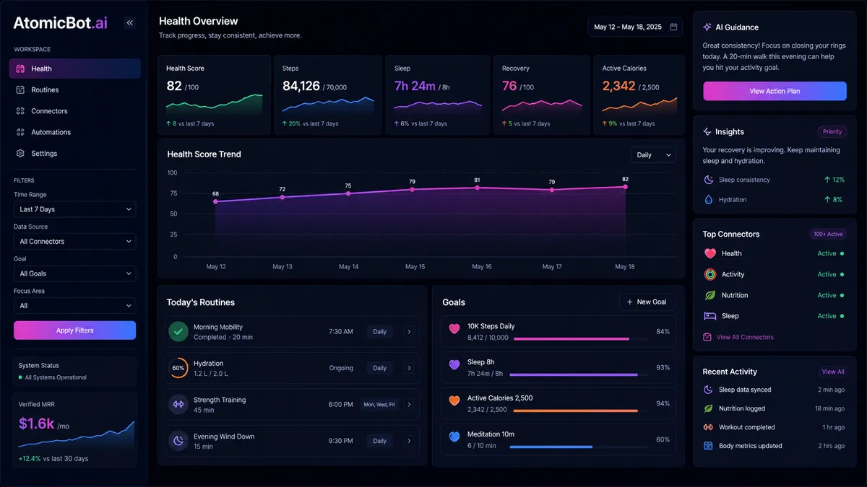Image resolution: width=867 pixels, height=487 pixels.
Task: Click the Health sidebar icon
Action: coord(20,69)
